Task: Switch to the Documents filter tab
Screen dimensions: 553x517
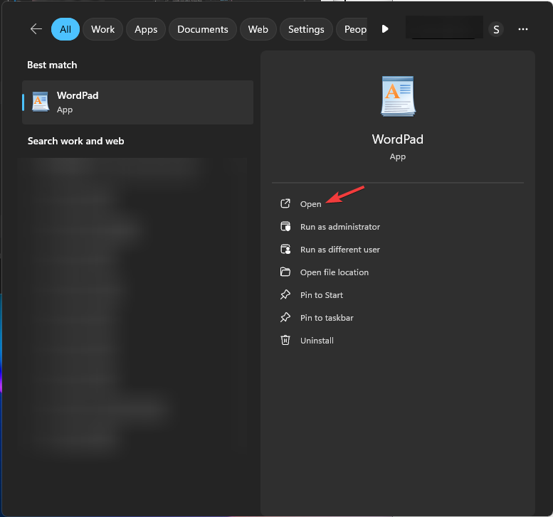Action: pyautogui.click(x=203, y=29)
